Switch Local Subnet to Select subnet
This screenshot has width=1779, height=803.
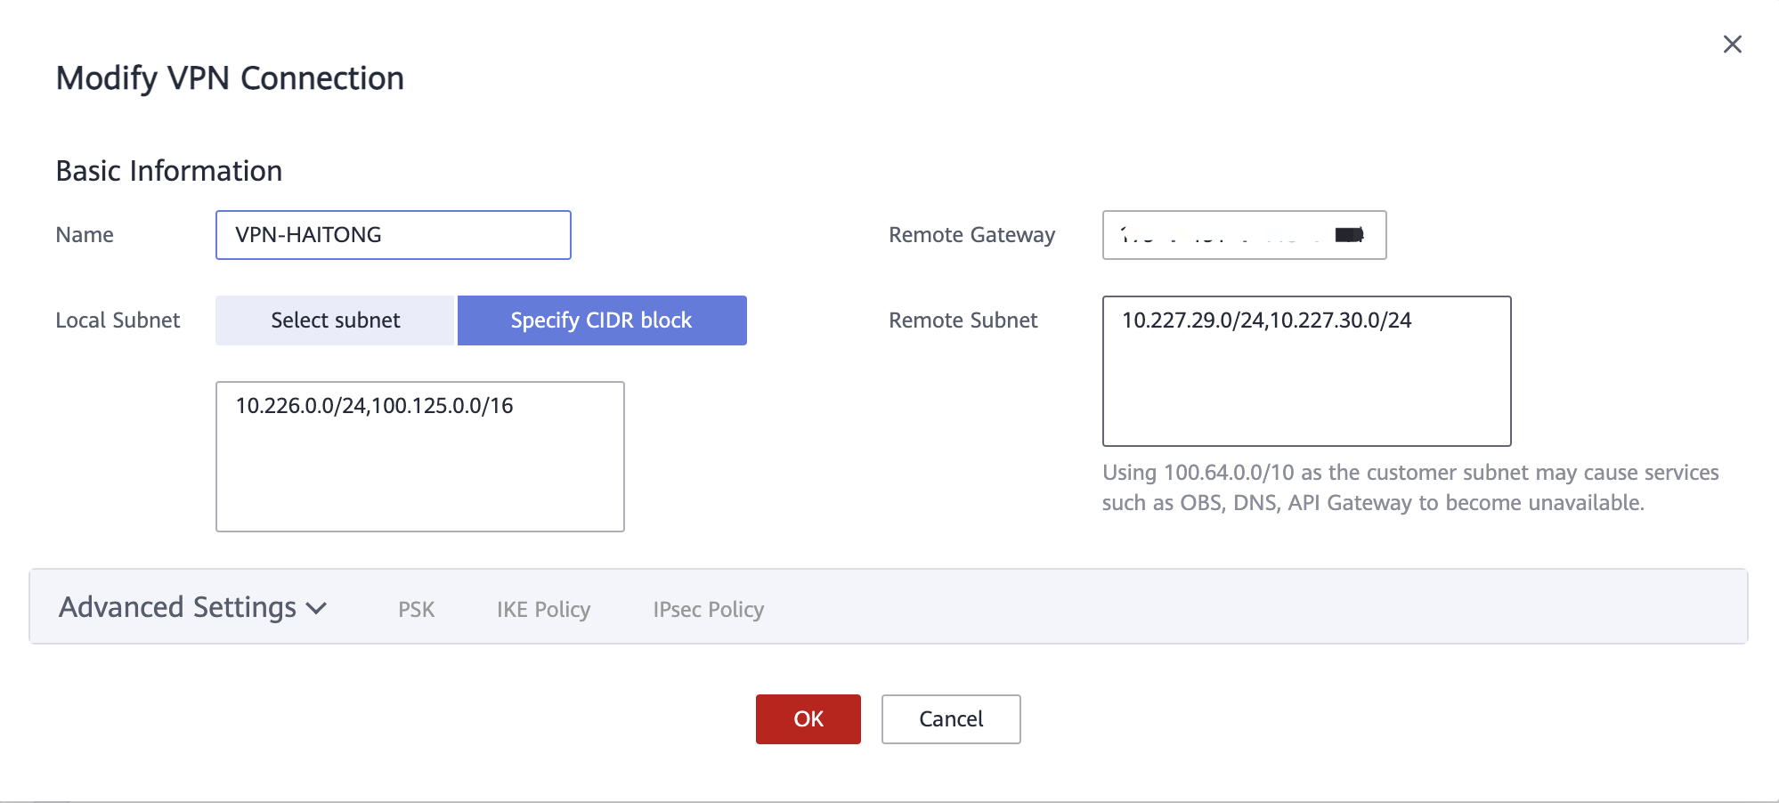335,320
